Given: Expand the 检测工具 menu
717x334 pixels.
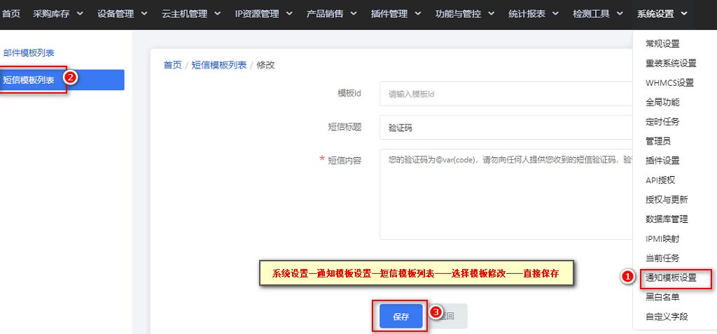Looking at the screenshot, I should tap(598, 14).
